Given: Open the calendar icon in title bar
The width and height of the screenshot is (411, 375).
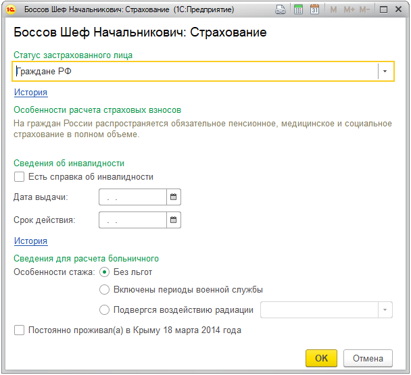Looking at the screenshot, I should (x=314, y=9).
